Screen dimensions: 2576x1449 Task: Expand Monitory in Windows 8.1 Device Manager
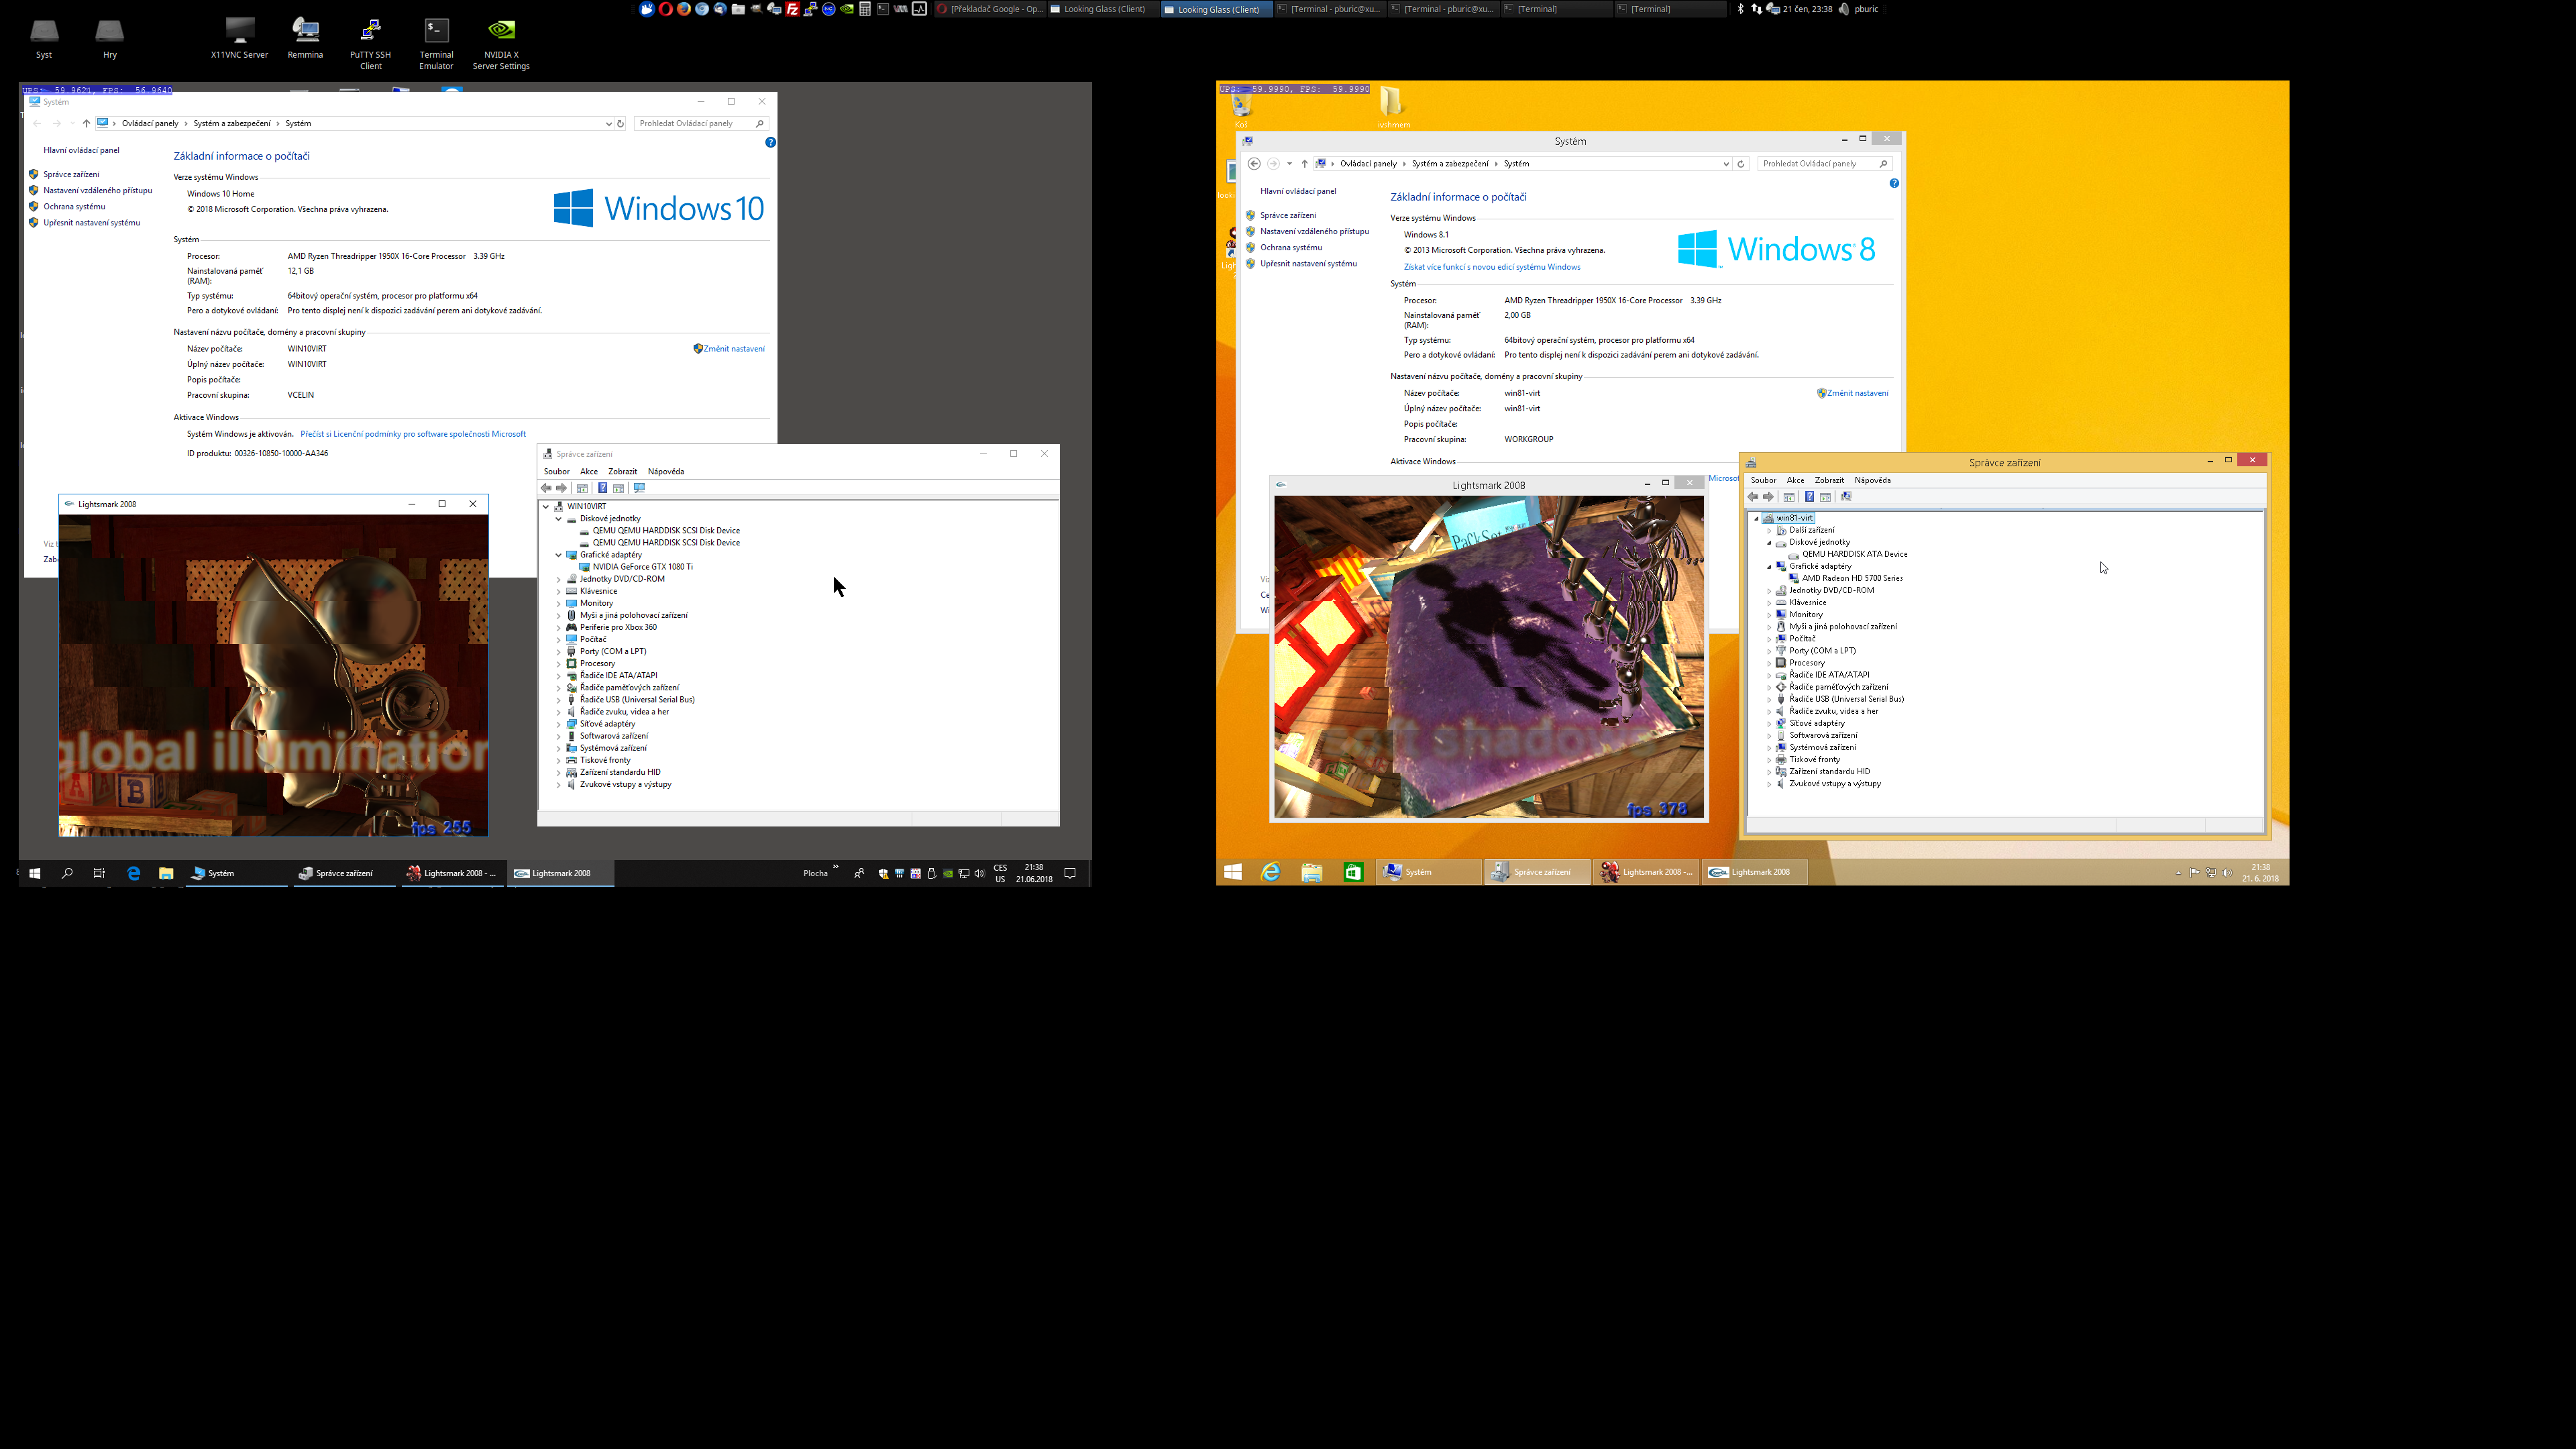[x=1769, y=615]
